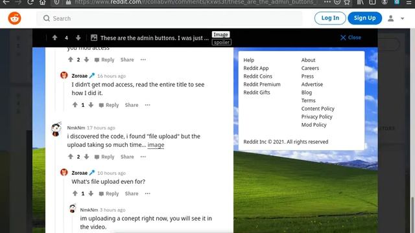Upvote NmkNm's 'file upload' comment
415x233 pixels.
pos(71,157)
